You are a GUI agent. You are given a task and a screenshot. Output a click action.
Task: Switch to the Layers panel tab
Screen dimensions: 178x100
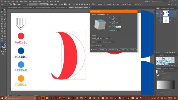[158, 8]
